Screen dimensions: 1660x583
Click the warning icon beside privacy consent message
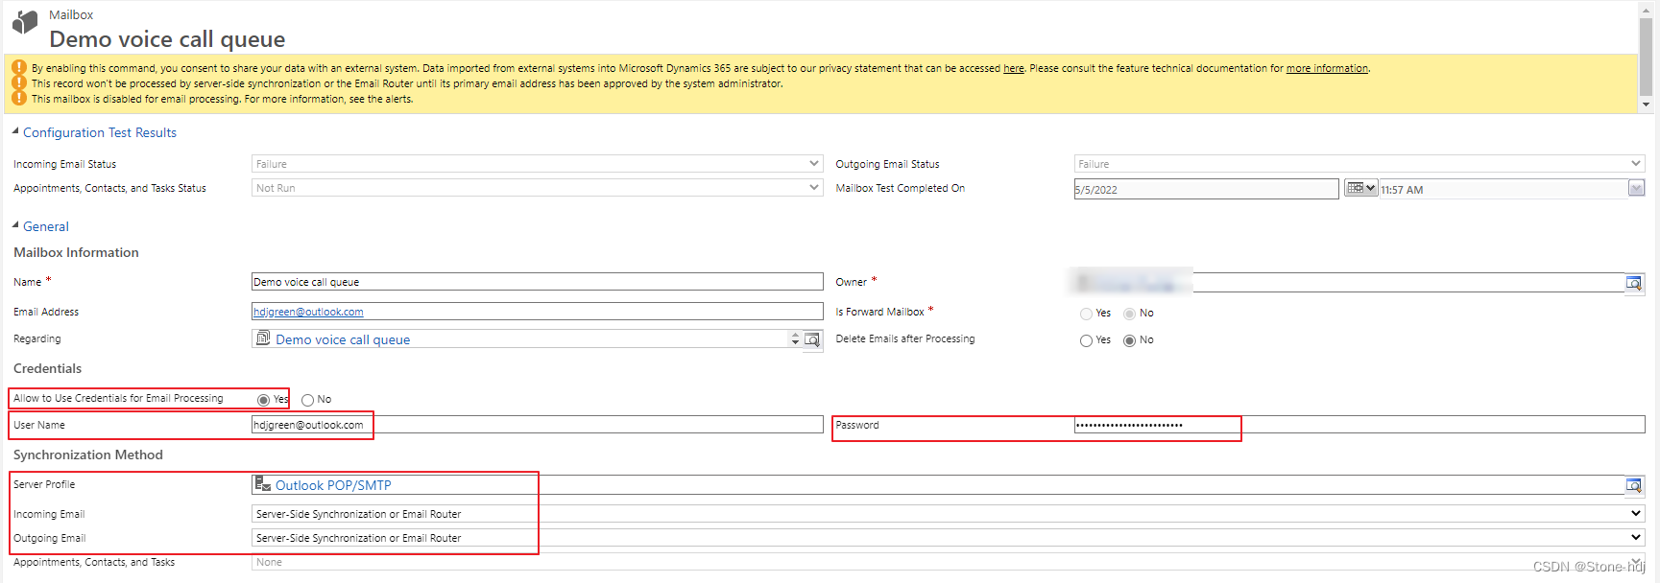19,68
